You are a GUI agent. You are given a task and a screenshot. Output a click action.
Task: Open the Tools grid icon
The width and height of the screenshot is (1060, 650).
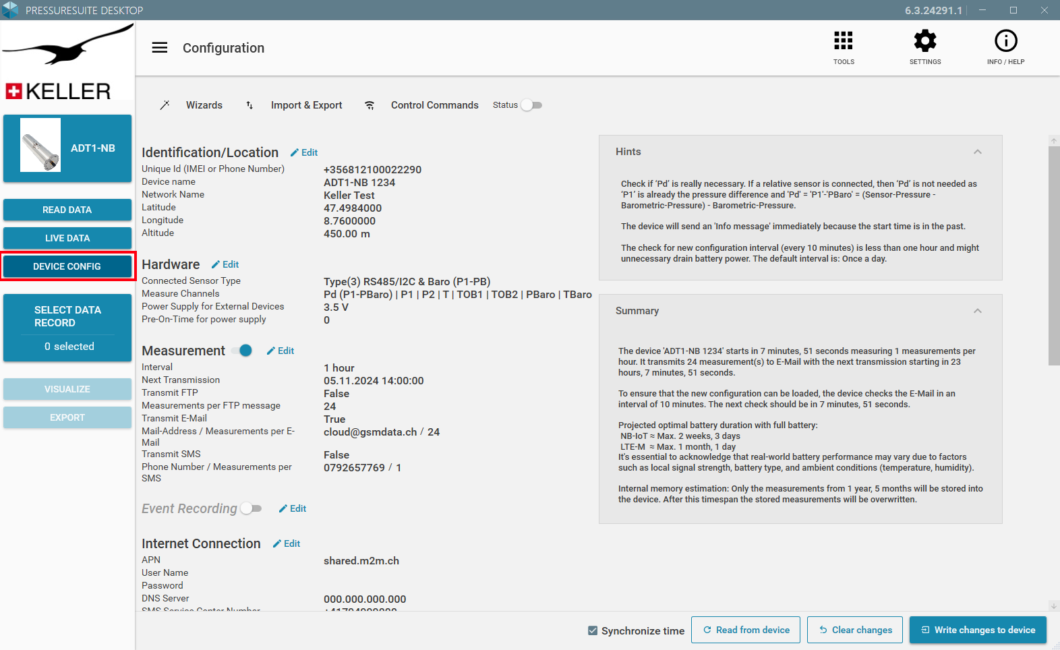(844, 40)
